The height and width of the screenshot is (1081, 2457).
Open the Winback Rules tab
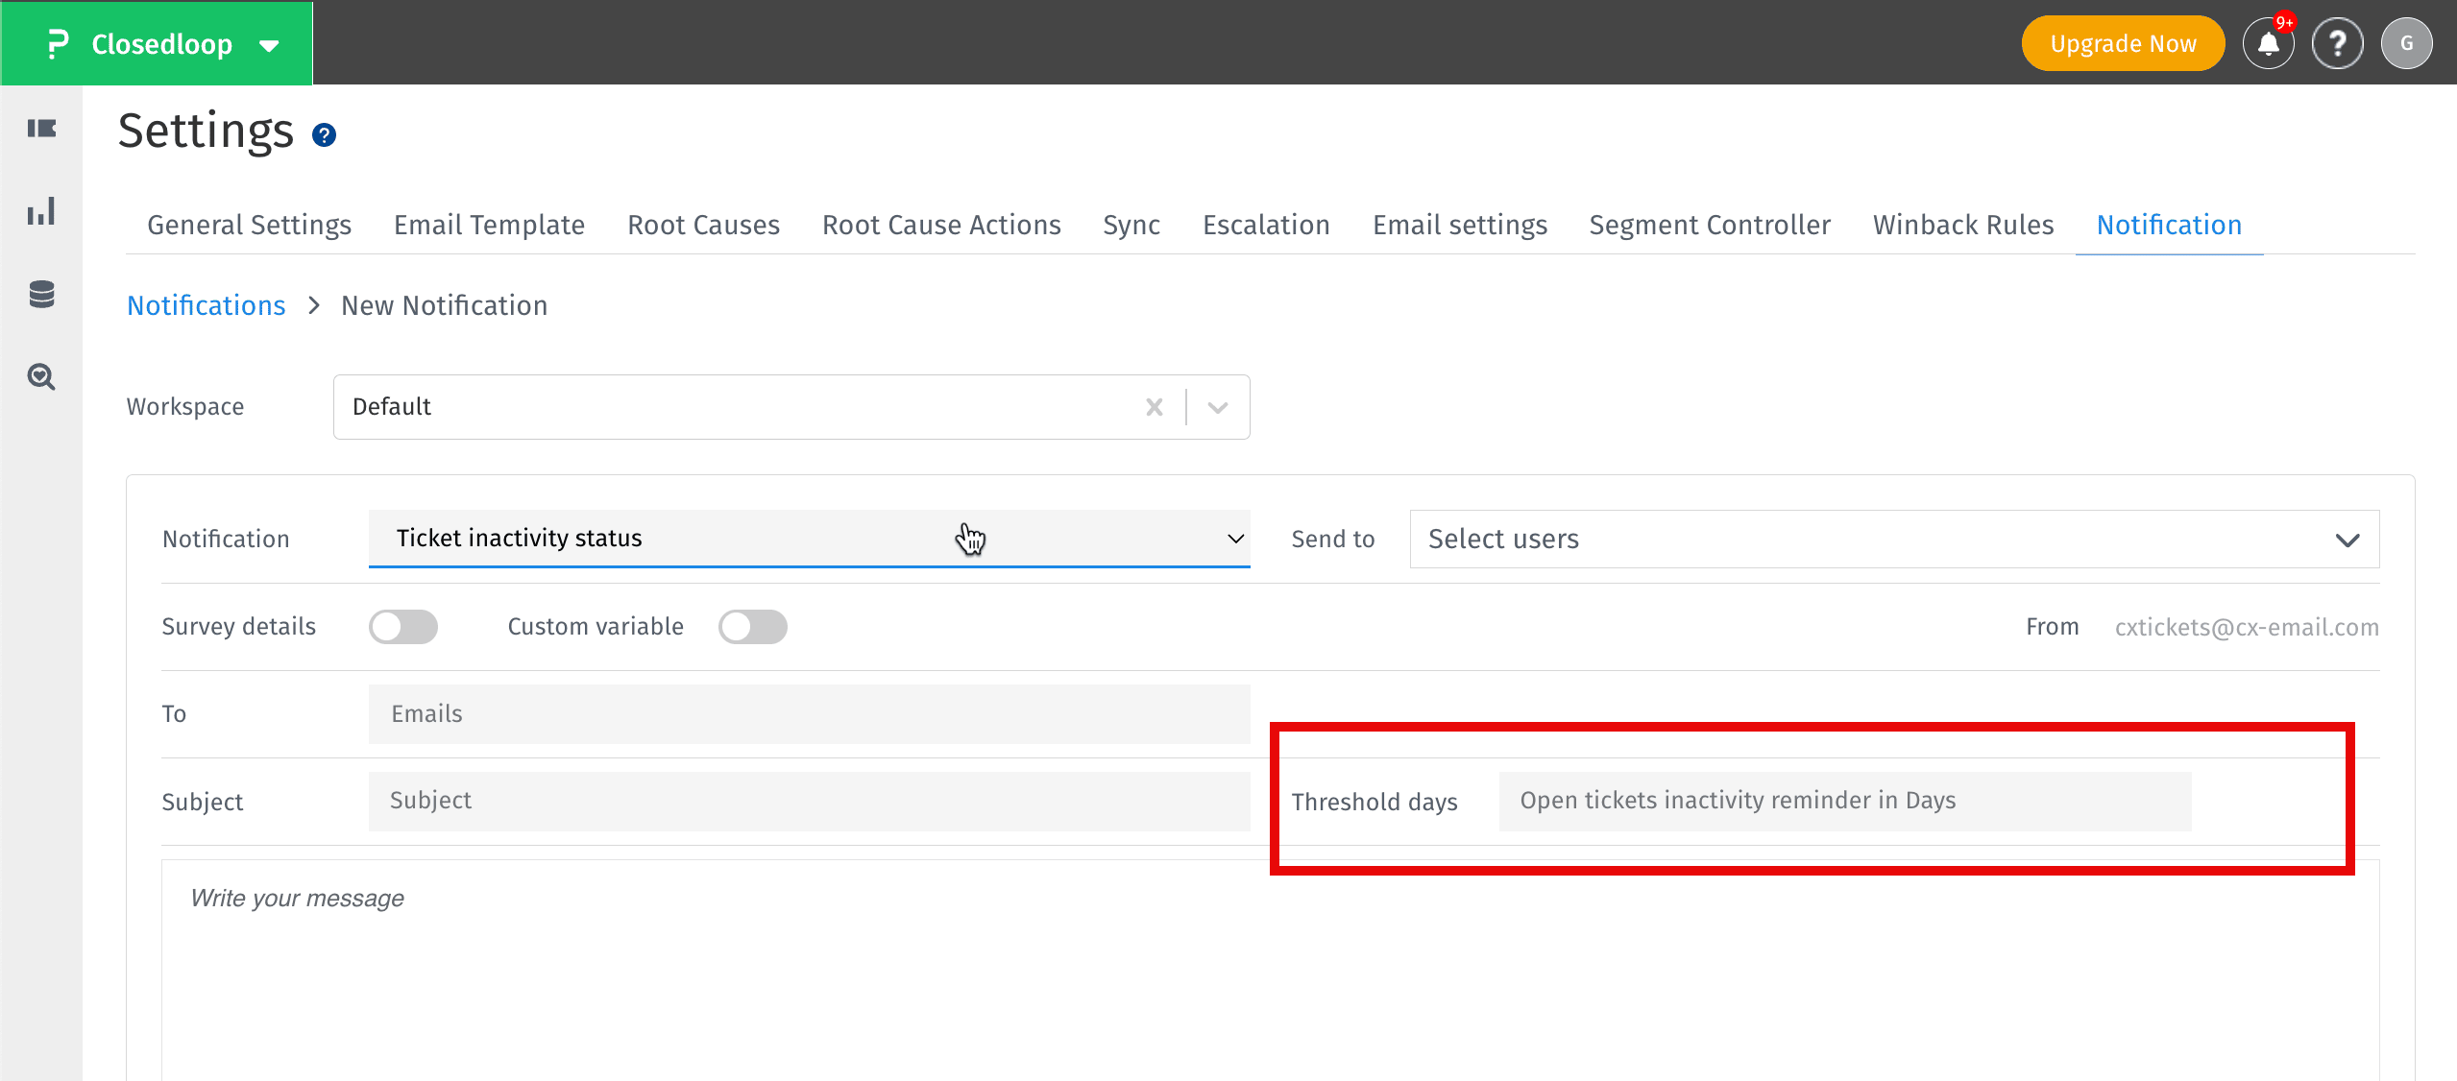pos(1963,225)
